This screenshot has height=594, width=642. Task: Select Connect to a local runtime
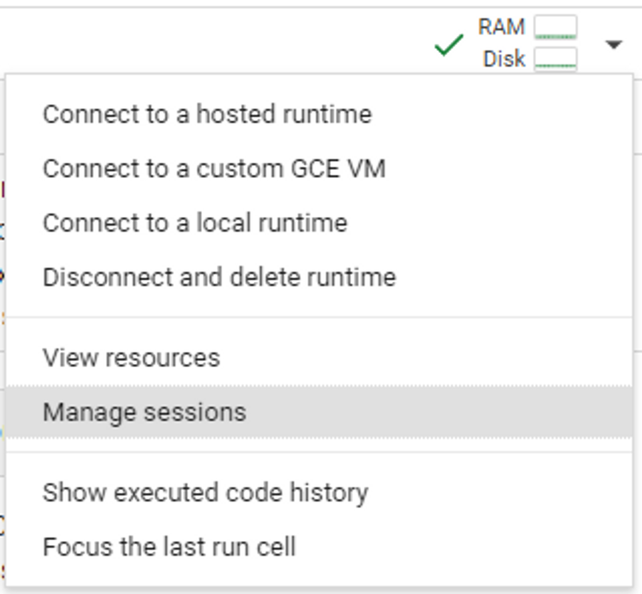point(319,223)
